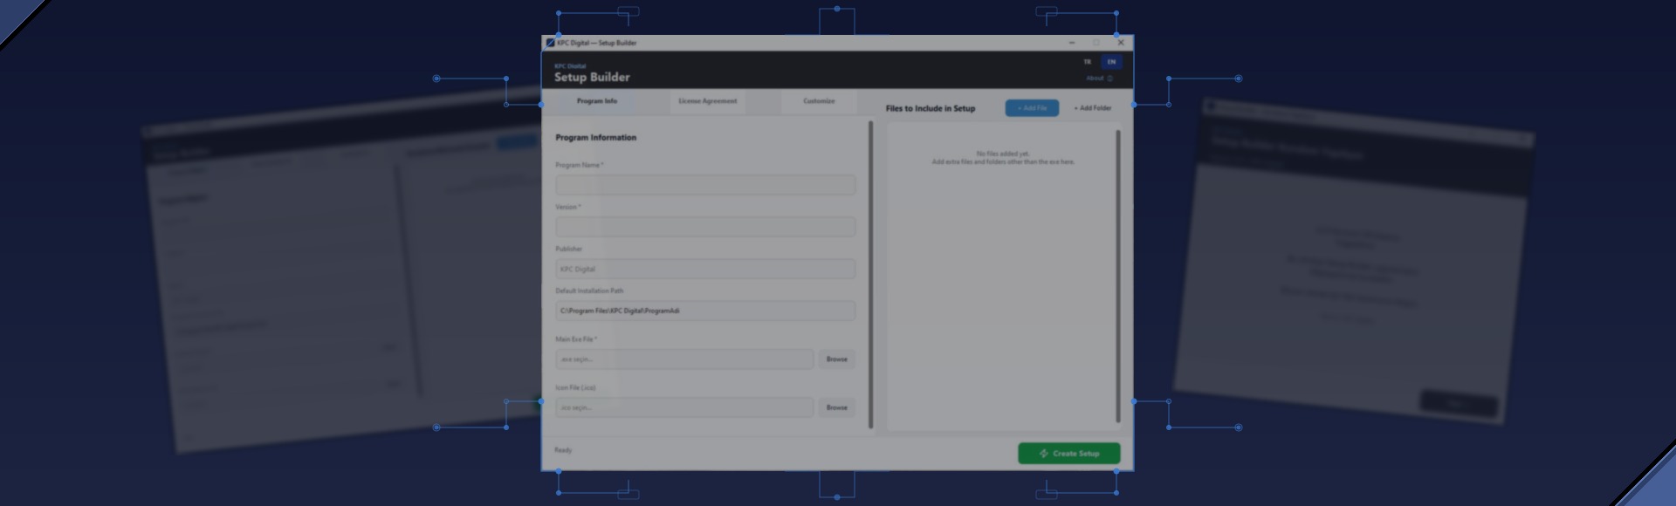Viewport: 1676px width, 506px height.
Task: Click the Add Folder button
Action: (1092, 108)
